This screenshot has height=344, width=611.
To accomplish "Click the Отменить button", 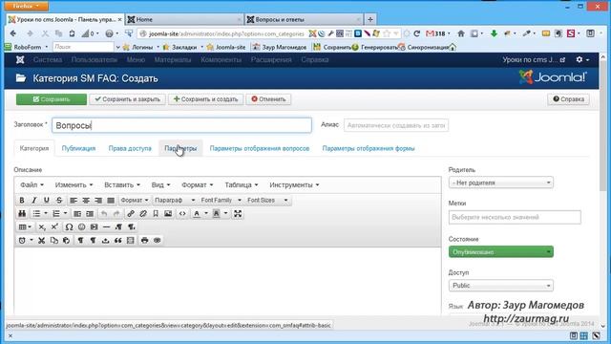I will point(268,99).
